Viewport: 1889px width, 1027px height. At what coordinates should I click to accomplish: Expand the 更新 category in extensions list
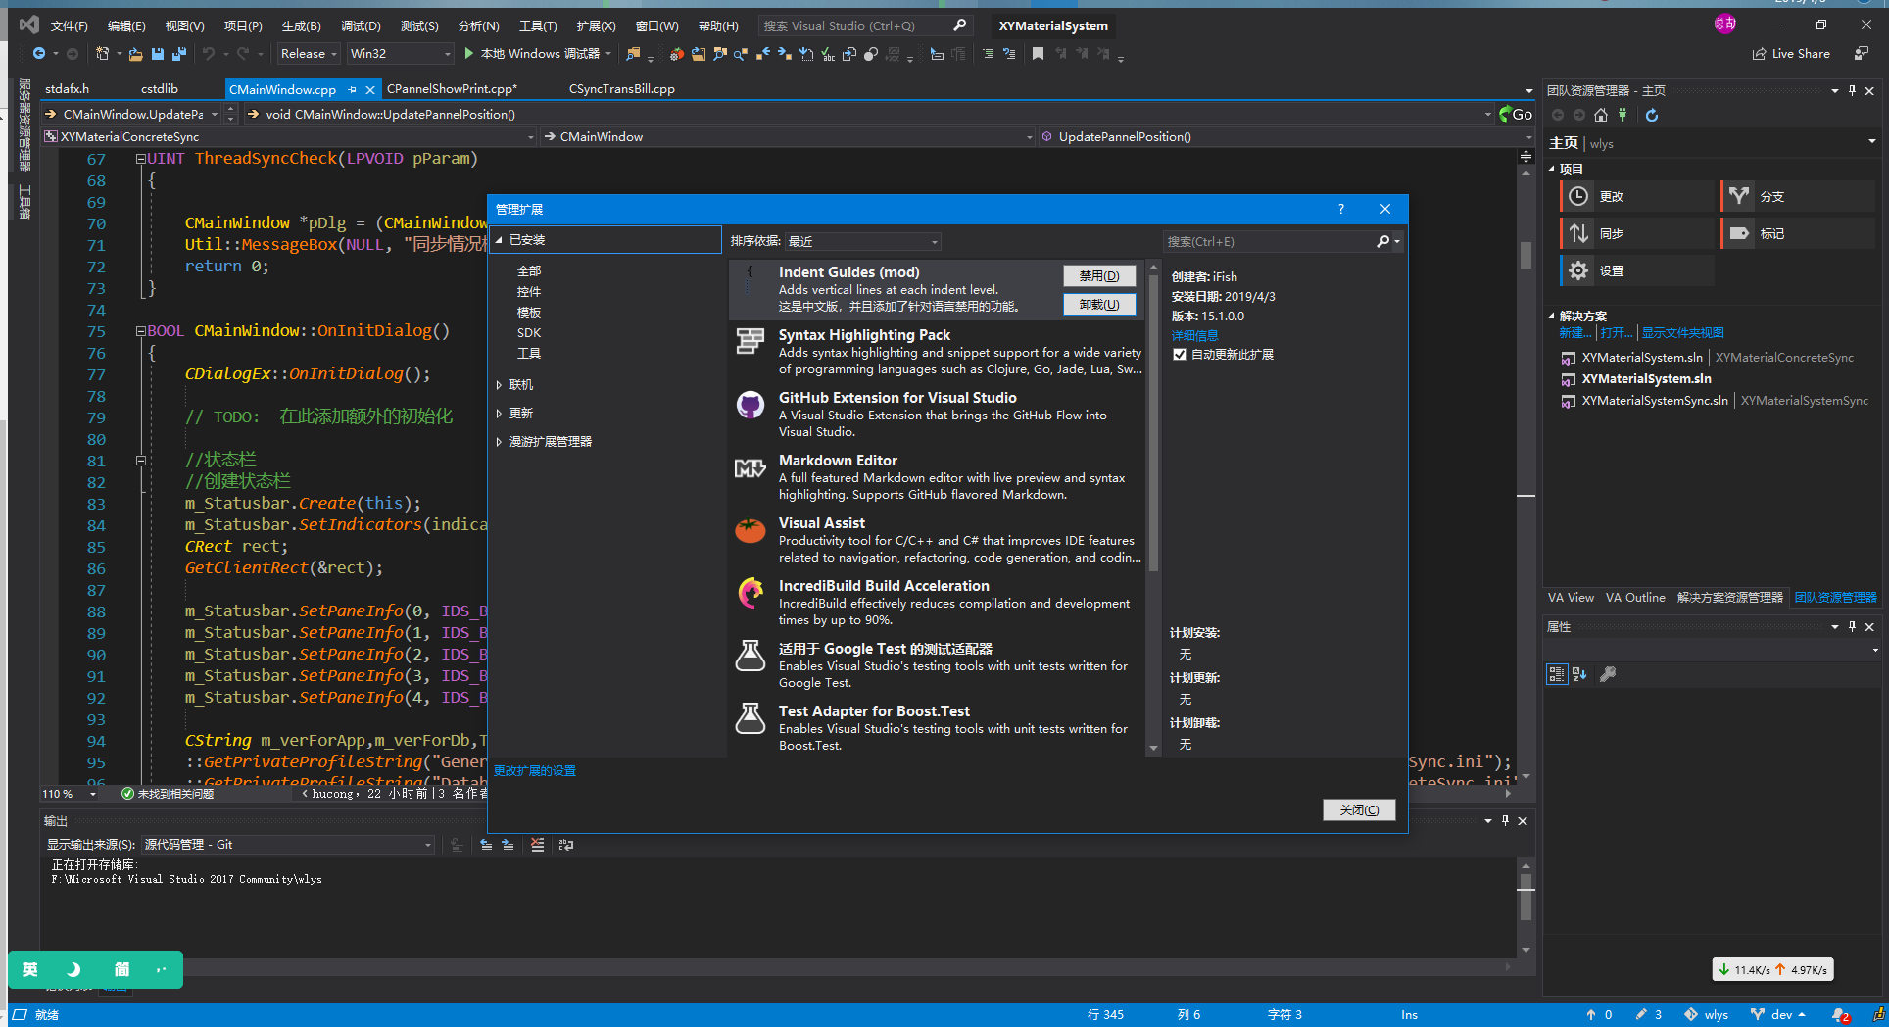[x=501, y=413]
